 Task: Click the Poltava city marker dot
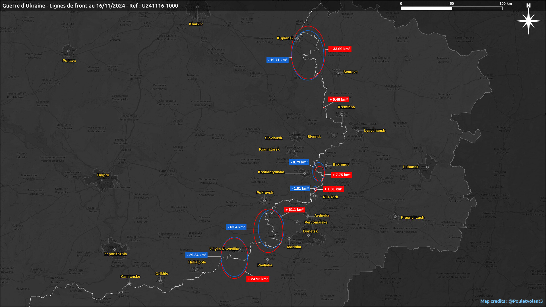(68, 51)
